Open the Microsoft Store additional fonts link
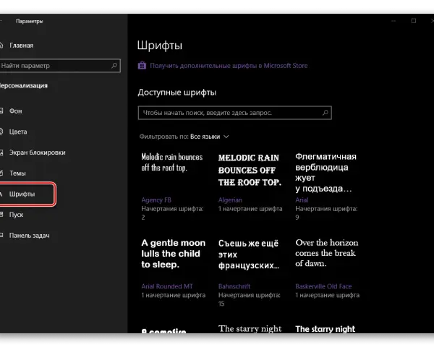 click(229, 66)
